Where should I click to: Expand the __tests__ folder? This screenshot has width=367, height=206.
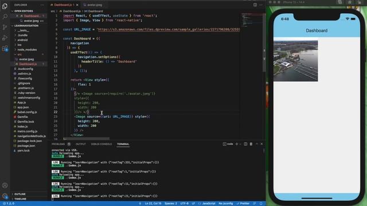pos(23,30)
